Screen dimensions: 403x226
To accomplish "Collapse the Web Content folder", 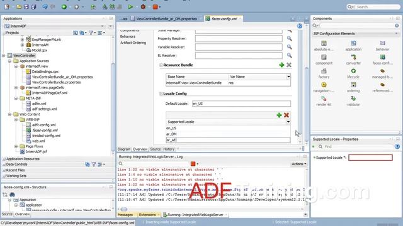I will [10, 114].
